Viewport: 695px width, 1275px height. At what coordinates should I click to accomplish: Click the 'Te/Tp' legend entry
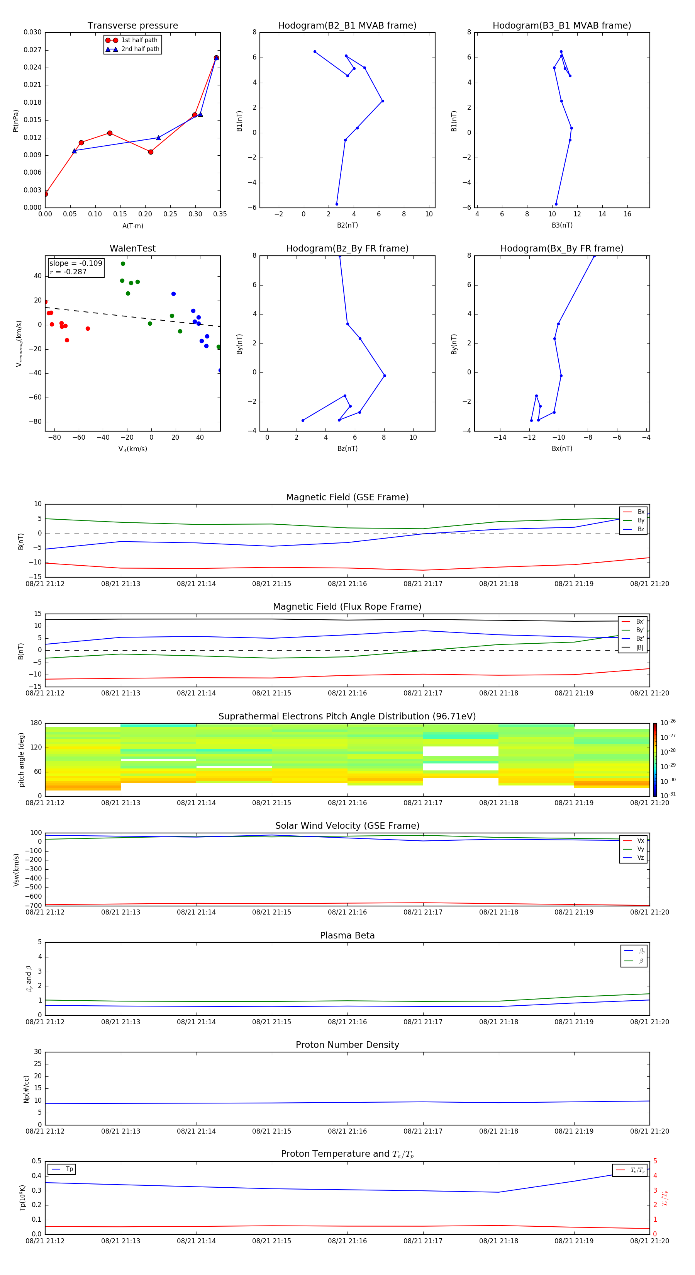tap(630, 1170)
